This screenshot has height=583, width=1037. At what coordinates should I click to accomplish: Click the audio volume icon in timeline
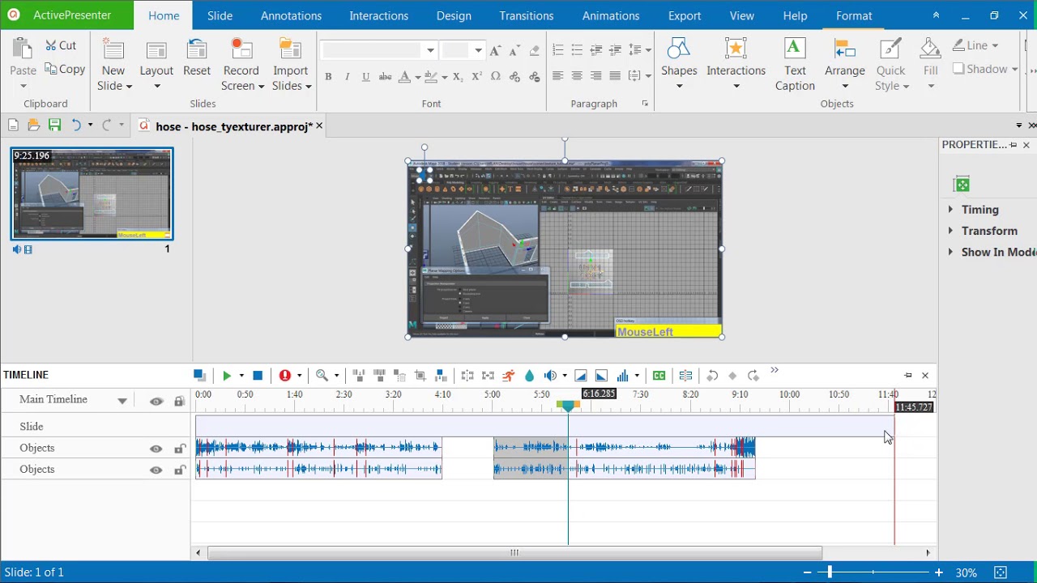click(x=551, y=376)
